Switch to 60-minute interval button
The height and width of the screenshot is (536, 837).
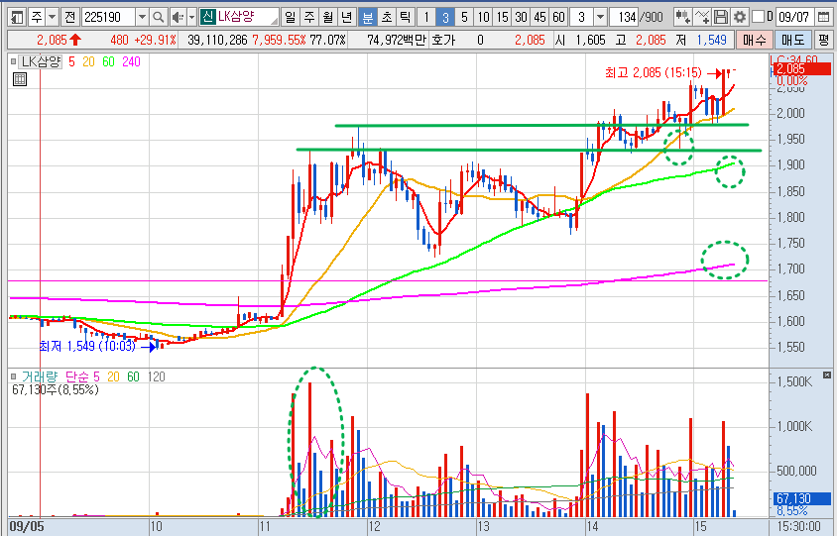point(558,18)
